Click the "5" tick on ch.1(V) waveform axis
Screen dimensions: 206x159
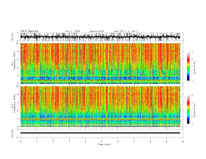point(18,33)
